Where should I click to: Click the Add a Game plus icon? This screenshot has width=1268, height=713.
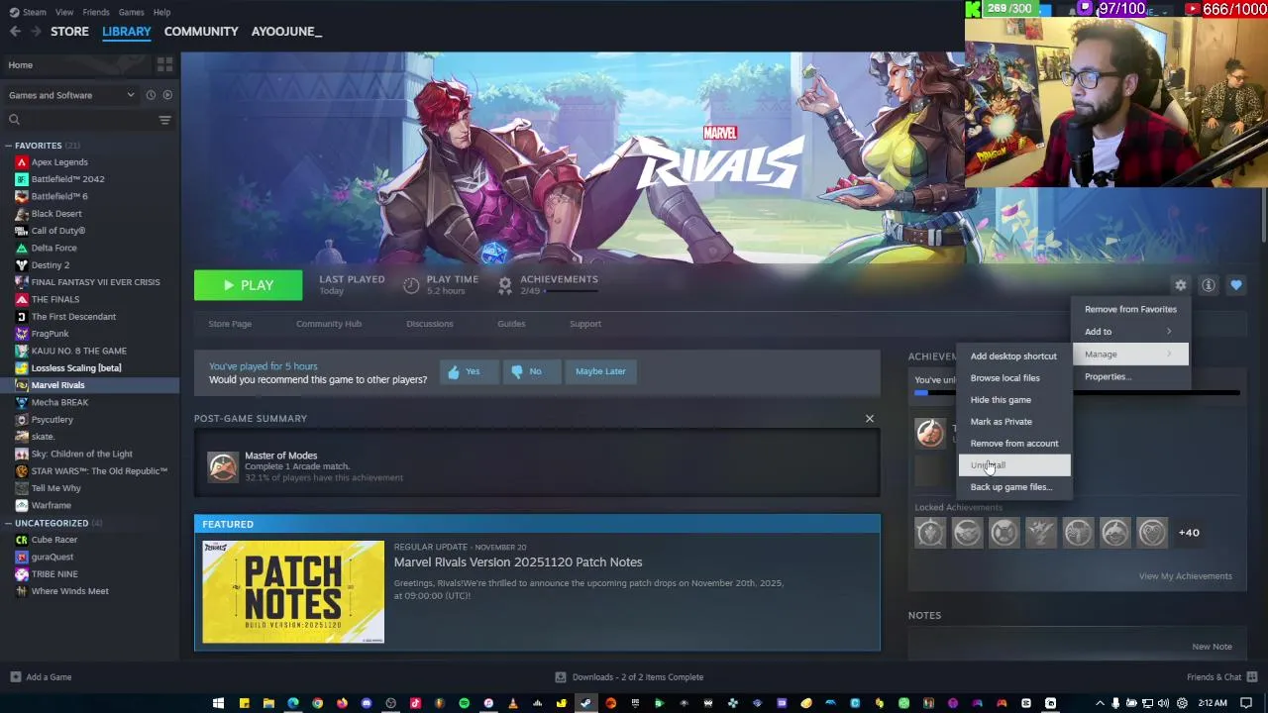(15, 677)
